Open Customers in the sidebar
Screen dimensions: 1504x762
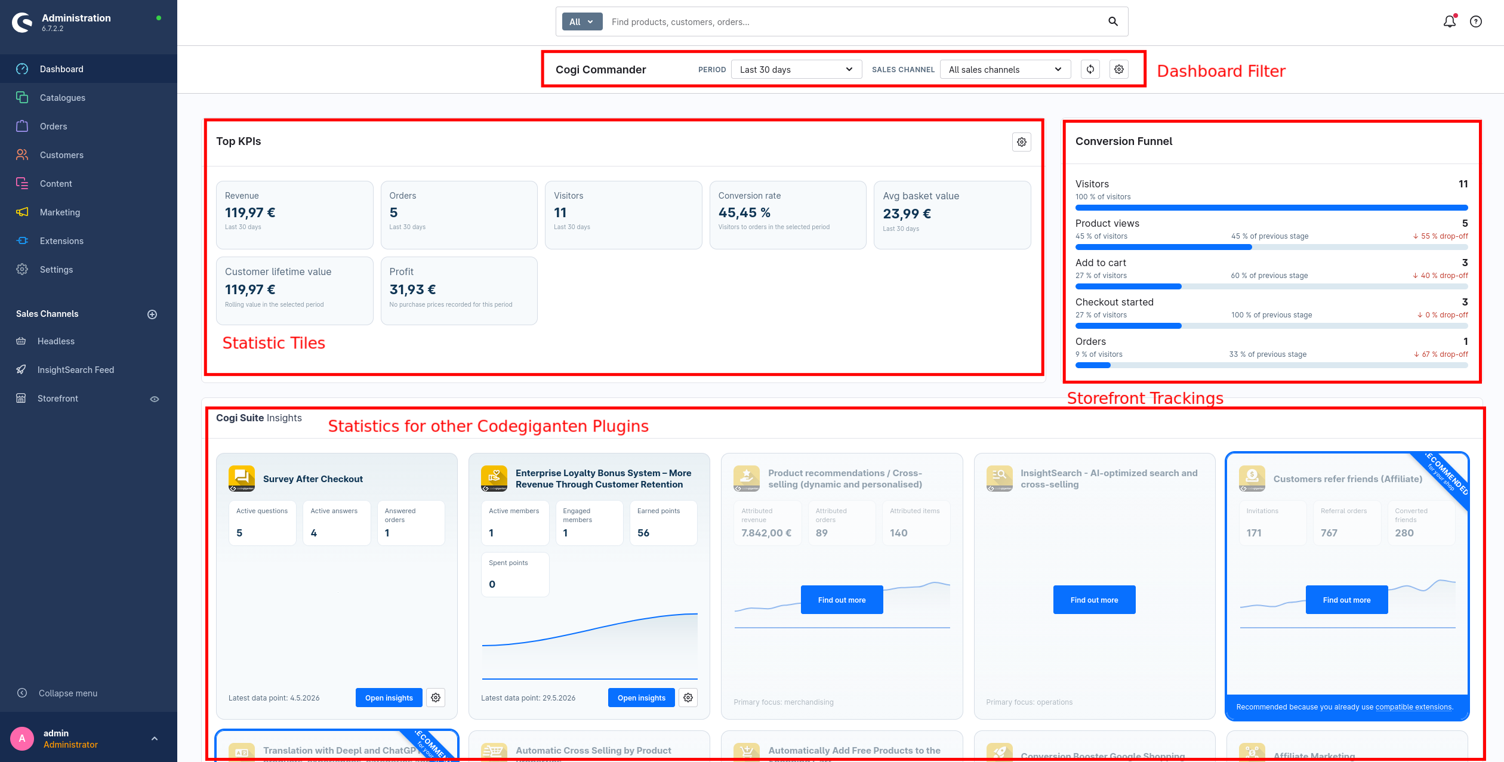(x=88, y=155)
